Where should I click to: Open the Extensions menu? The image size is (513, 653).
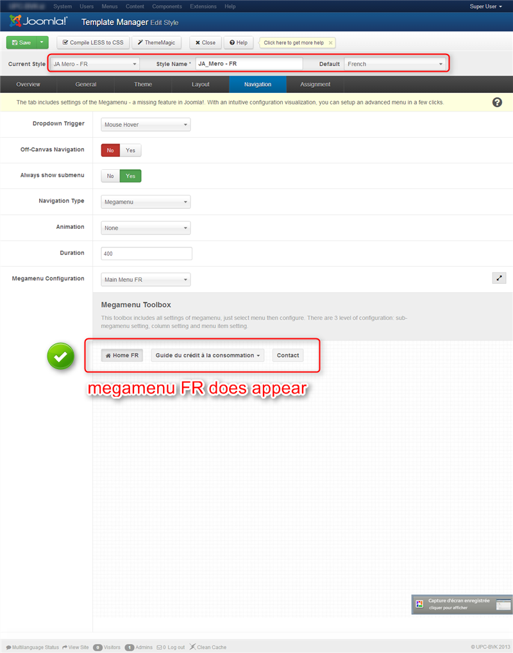203,6
